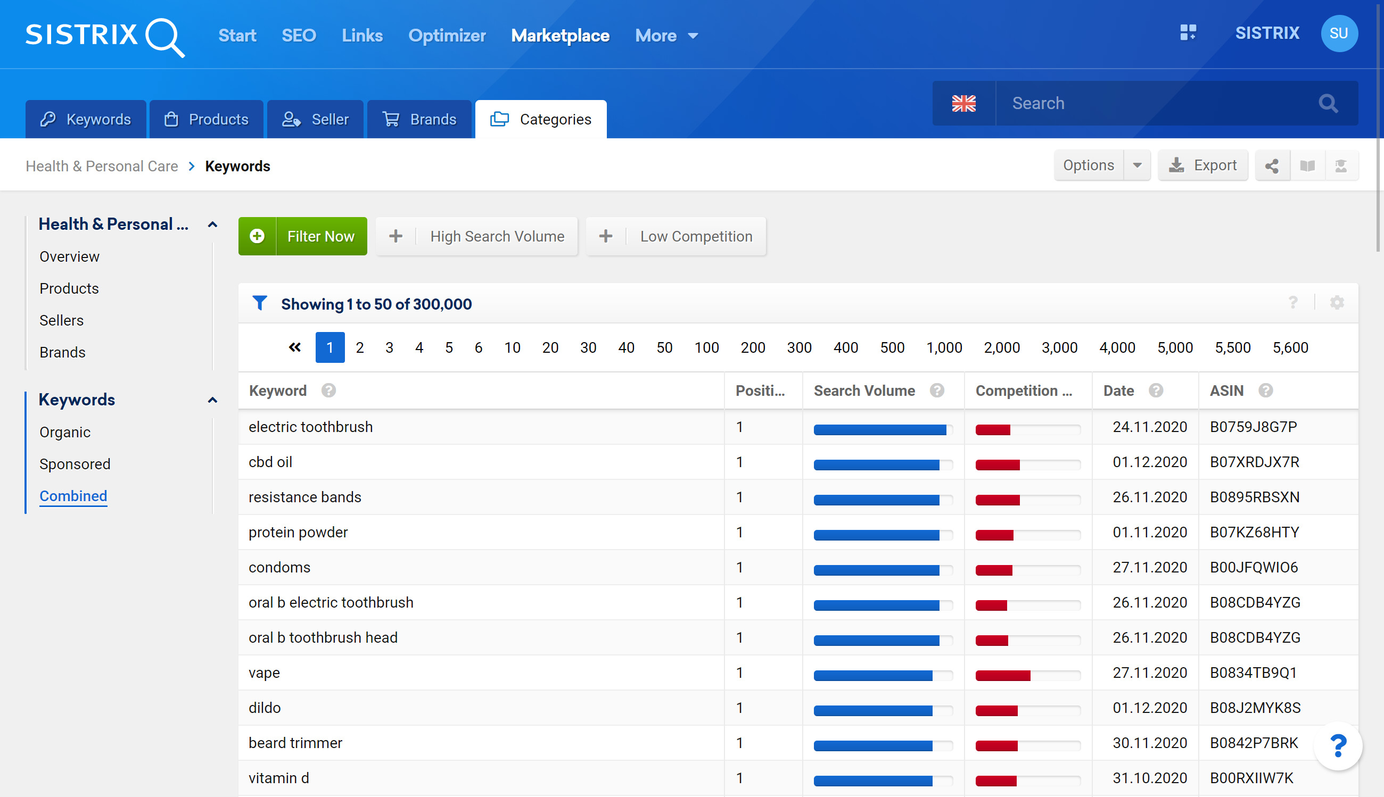Click the ASIN B07KZ68HTY
Viewport: 1384px width, 797px height.
[1254, 532]
